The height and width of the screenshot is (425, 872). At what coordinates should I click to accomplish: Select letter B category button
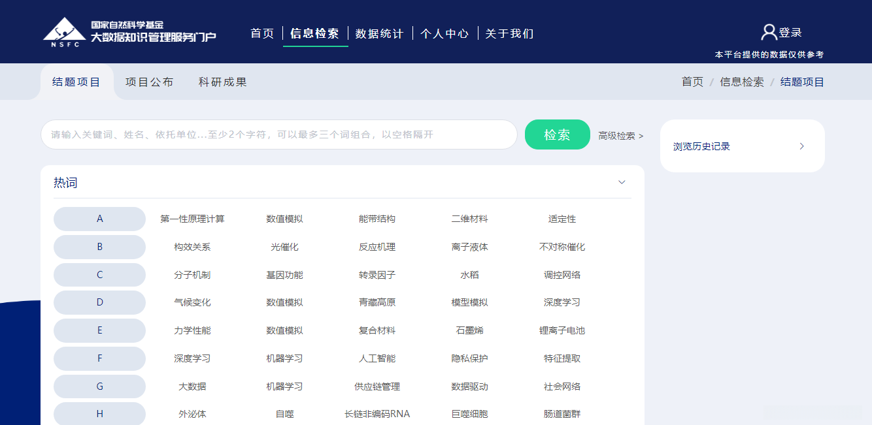[x=99, y=247]
